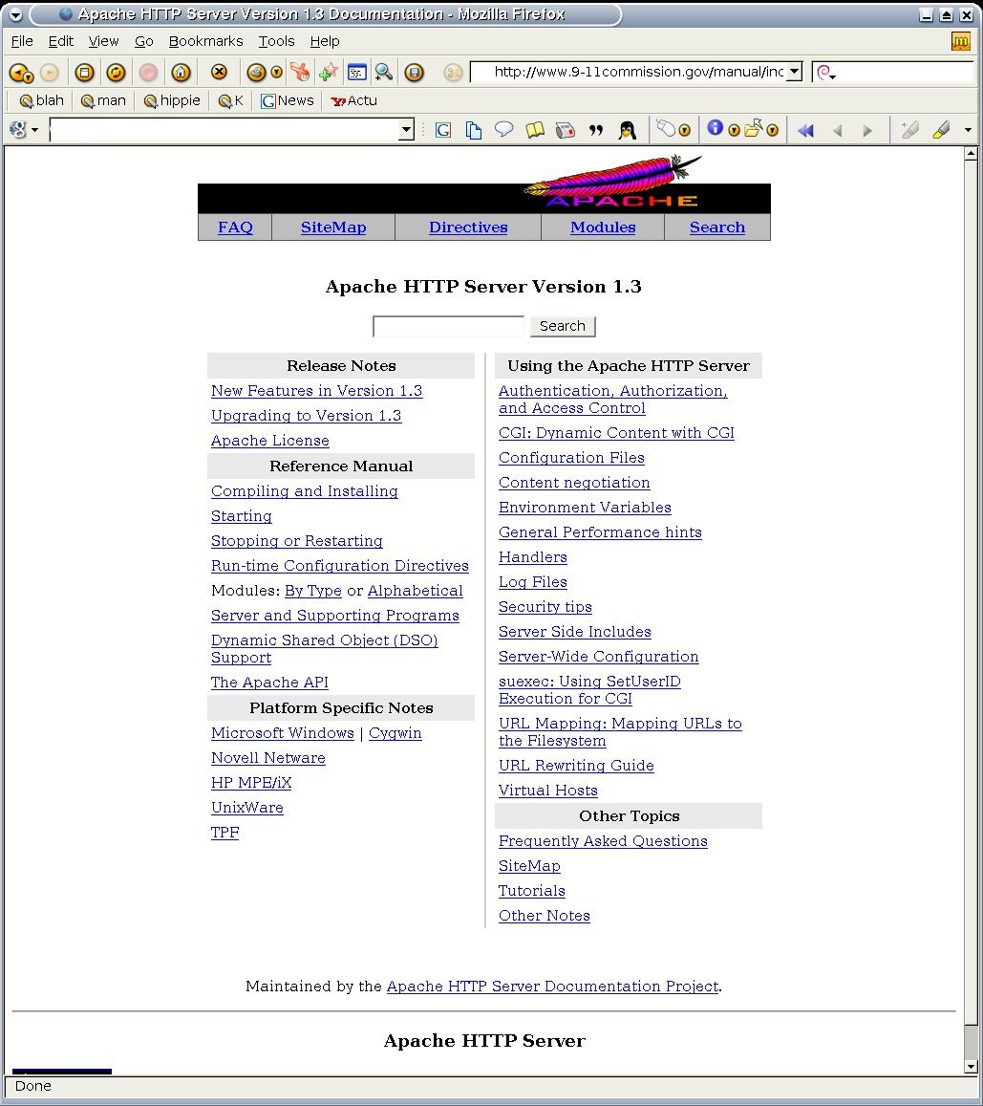Click the Google G toolbar icon
The width and height of the screenshot is (983, 1106).
pos(443,130)
